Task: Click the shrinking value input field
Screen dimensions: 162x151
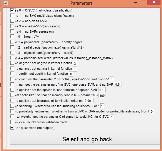Action: pos(102,106)
